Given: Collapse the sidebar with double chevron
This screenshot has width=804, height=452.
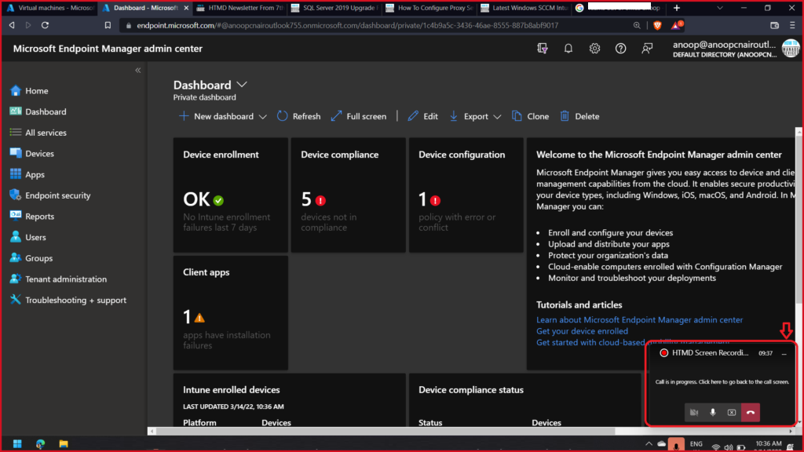Looking at the screenshot, I should (138, 70).
